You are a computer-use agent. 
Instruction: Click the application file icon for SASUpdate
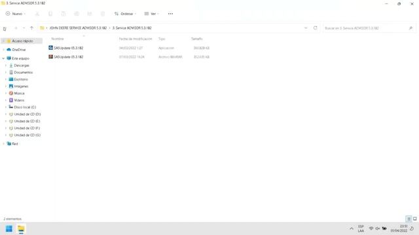pyautogui.click(x=51, y=48)
